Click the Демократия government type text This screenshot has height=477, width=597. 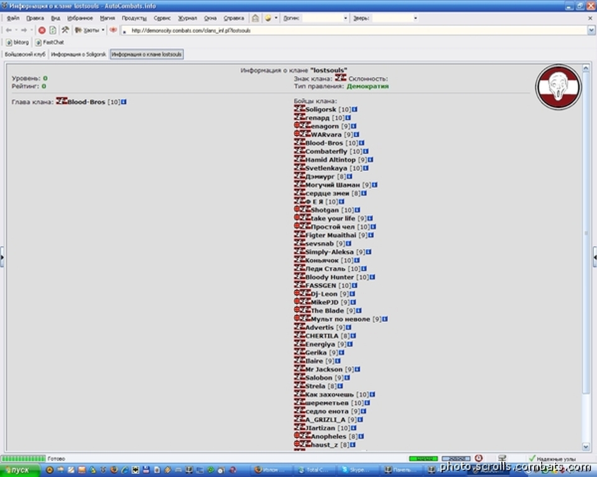tap(368, 86)
